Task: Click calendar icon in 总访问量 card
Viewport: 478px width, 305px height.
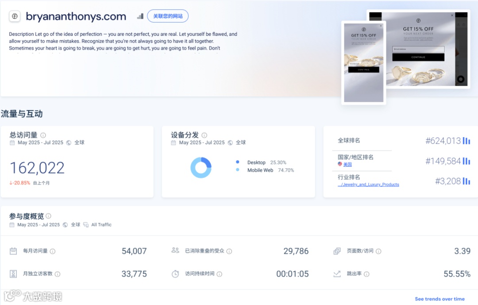Action: 12,143
